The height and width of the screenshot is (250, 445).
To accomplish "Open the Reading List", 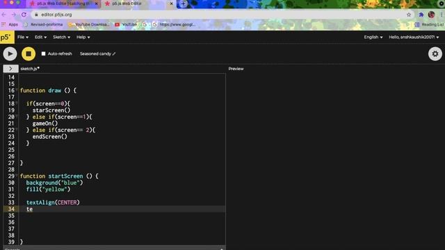I will pyautogui.click(x=429, y=25).
